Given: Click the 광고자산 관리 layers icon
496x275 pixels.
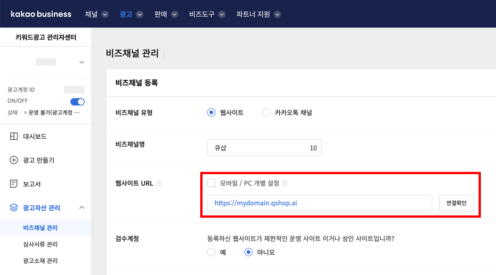Looking at the screenshot, I should click(x=14, y=208).
